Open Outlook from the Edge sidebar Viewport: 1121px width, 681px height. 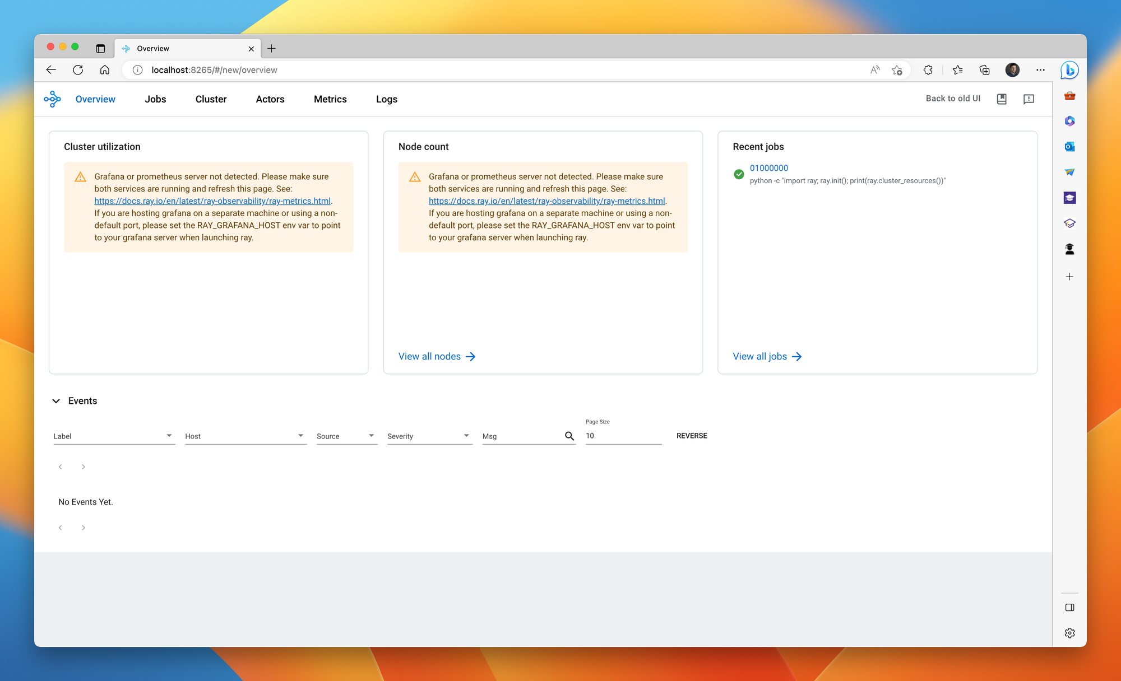[1069, 146]
